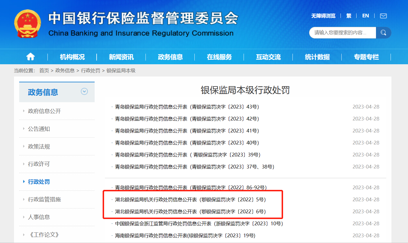Screen dimensions: 408x243
Task: Select 行政处罚 in sidebar
Action: 39,182
